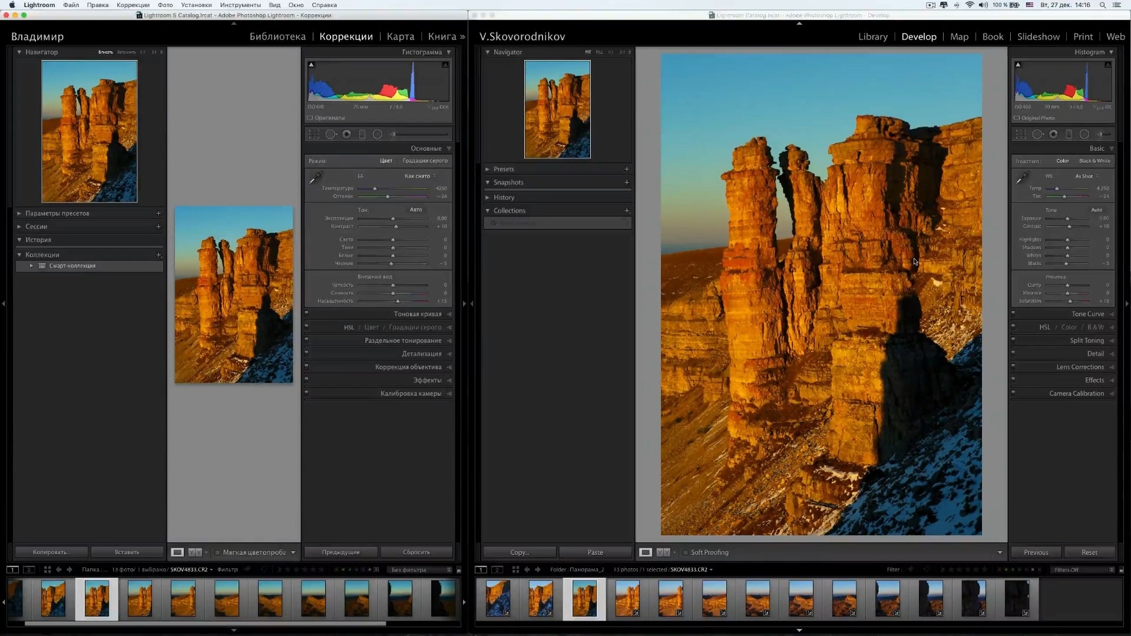Open the Wi-Fi status menu in the menu bar
This screenshot has height=636, width=1131.
click(x=970, y=5)
